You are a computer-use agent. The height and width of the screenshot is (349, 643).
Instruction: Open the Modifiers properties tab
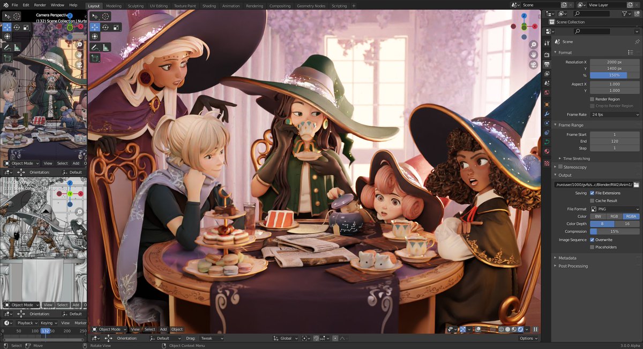coord(547,114)
